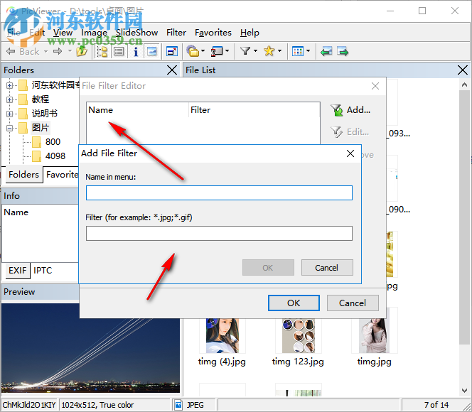Switch to the EXIF tab
The width and height of the screenshot is (472, 412).
18,271
